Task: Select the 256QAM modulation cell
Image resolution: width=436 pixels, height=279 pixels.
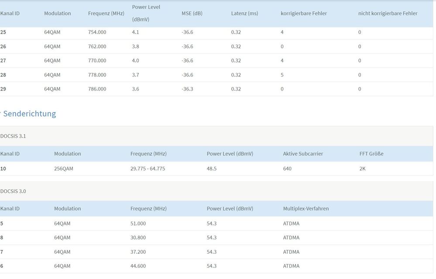Action: pos(63,168)
